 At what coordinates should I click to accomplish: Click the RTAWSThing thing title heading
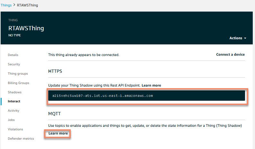click(26, 28)
